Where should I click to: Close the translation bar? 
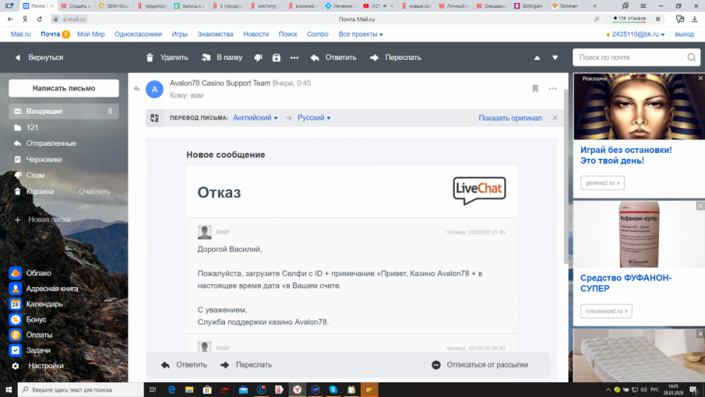coord(555,118)
